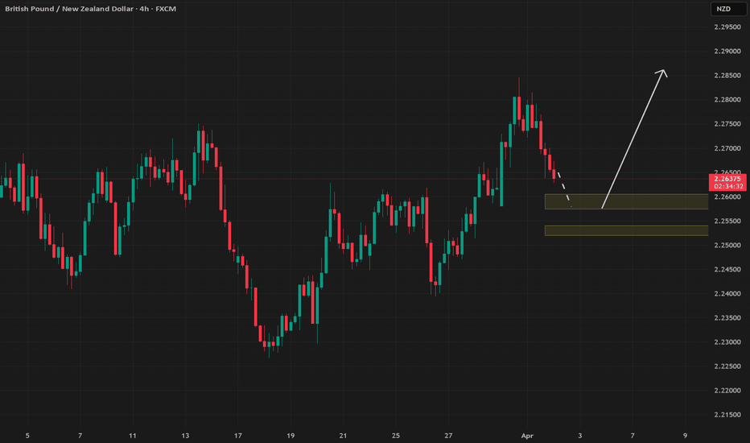The image size is (750, 443).
Task: Click date label 19 on time axis
Action: 291,435
